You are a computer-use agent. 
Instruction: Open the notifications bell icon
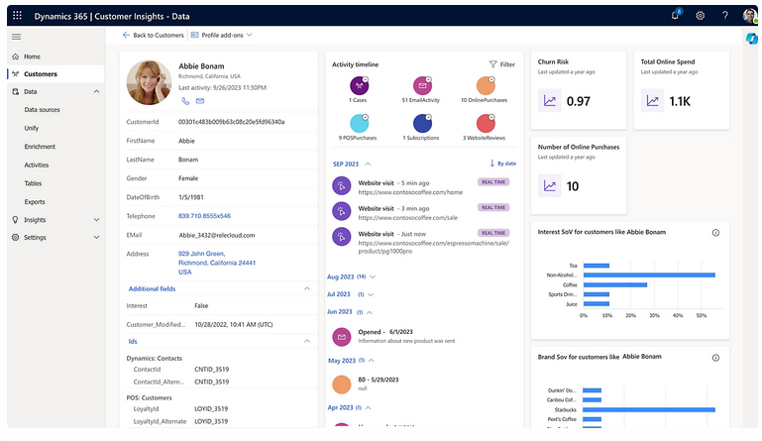[x=676, y=15]
